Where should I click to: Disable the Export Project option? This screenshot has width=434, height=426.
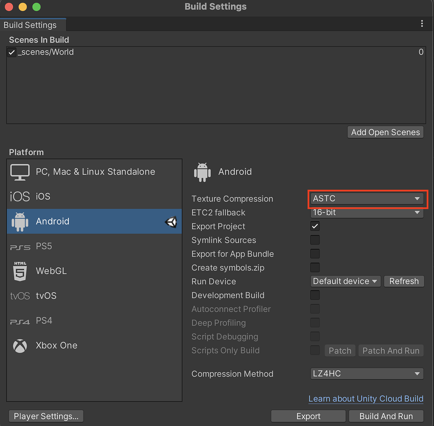pyautogui.click(x=315, y=226)
